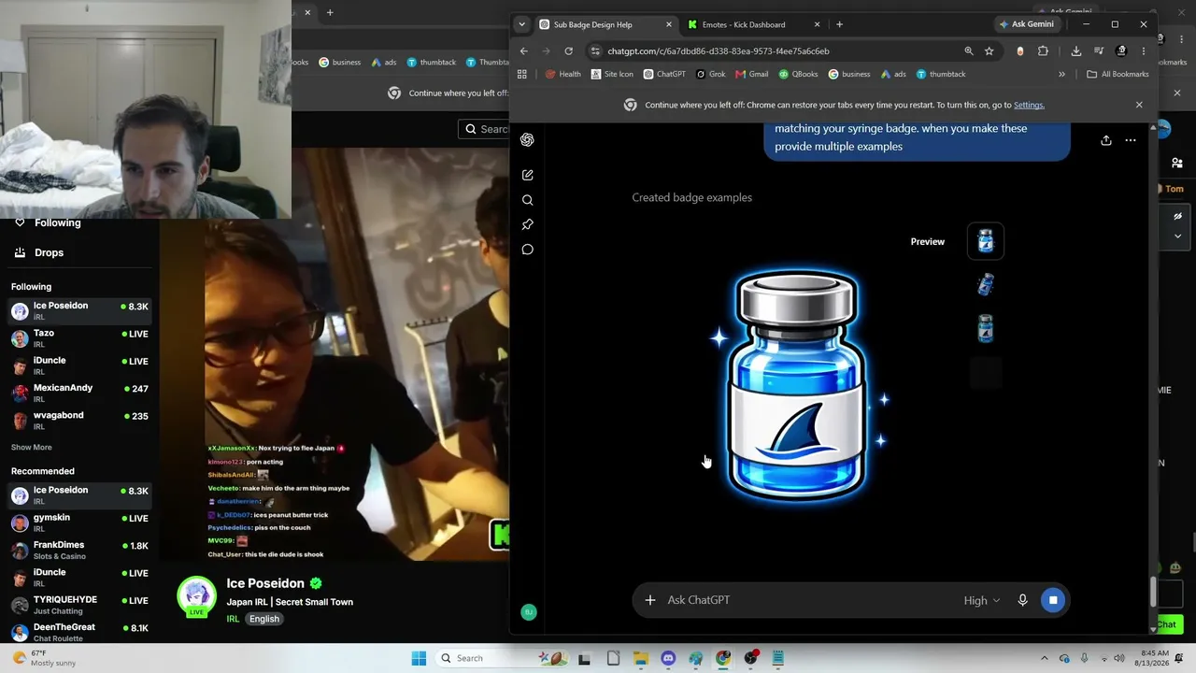The height and width of the screenshot is (673, 1196).
Task: Open the media controls icon in Chrome toolbar
Action: (1099, 51)
